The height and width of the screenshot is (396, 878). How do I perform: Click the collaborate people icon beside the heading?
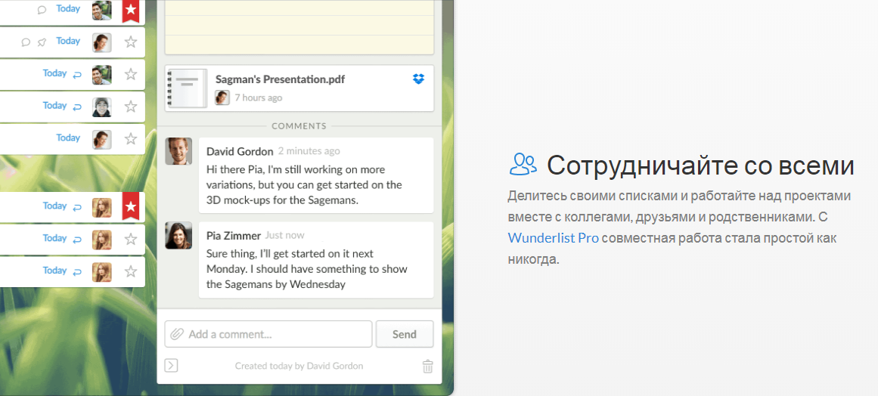[523, 165]
